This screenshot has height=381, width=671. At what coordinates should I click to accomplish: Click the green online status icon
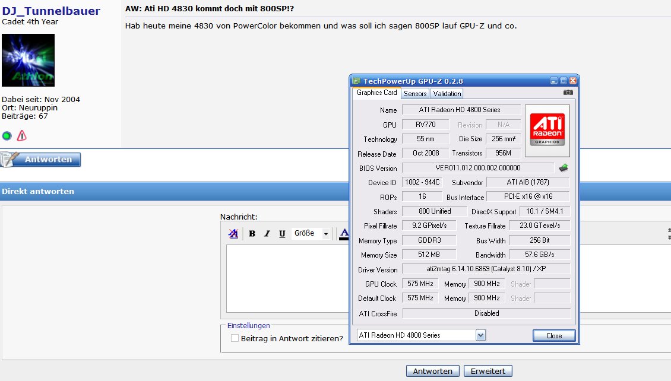coord(7,136)
